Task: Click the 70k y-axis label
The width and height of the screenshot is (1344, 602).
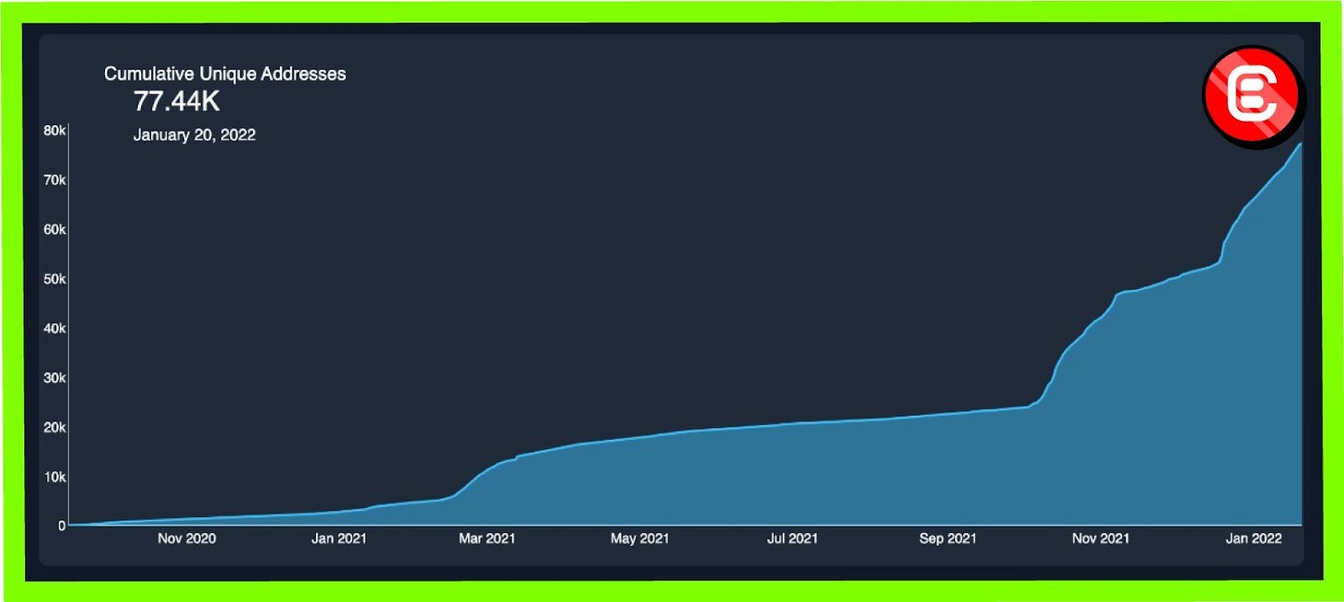Action: pyautogui.click(x=55, y=180)
